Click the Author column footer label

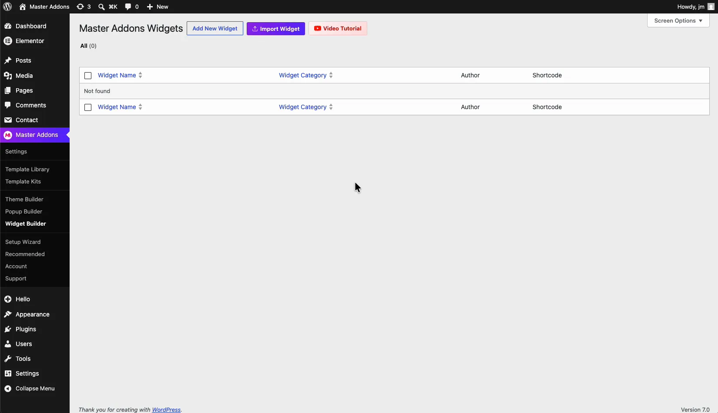pos(470,107)
